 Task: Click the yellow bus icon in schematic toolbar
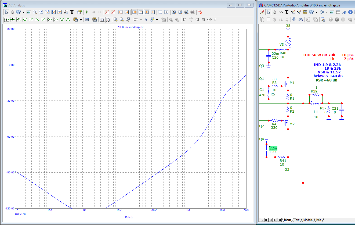coord(305,12)
